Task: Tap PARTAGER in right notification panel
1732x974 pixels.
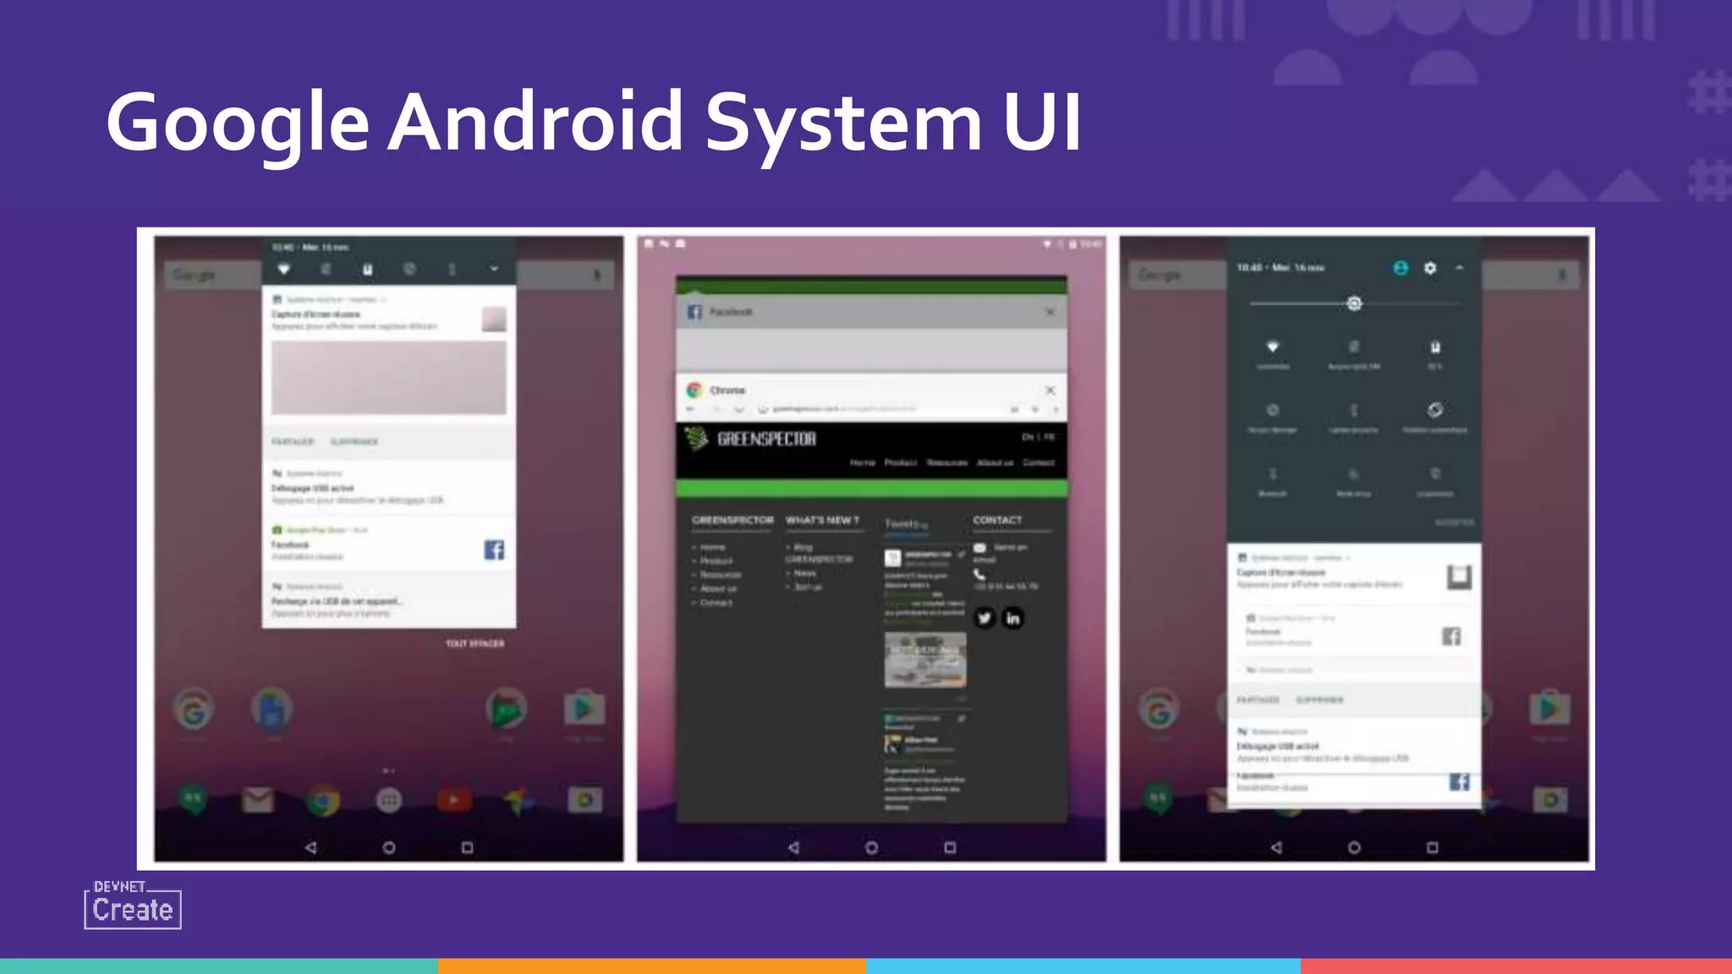Action: click(1258, 700)
